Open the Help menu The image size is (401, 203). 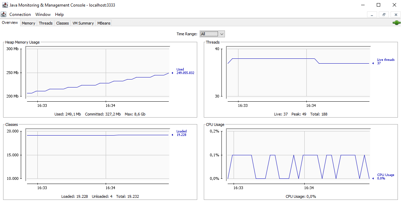(x=59, y=15)
